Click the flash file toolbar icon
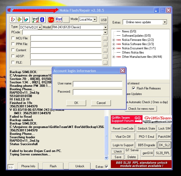Screen dimensions: 181x176 tap(13, 20)
